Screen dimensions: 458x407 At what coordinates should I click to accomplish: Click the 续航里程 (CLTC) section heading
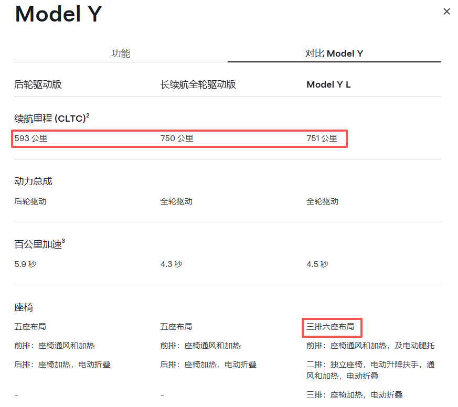coord(52,118)
